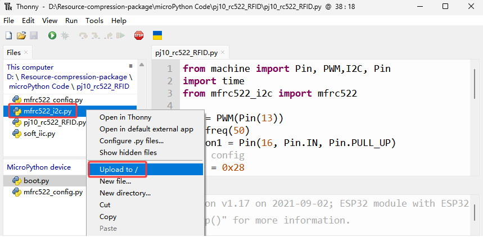
Task: Click the MicroPython device header
Action: point(39,167)
